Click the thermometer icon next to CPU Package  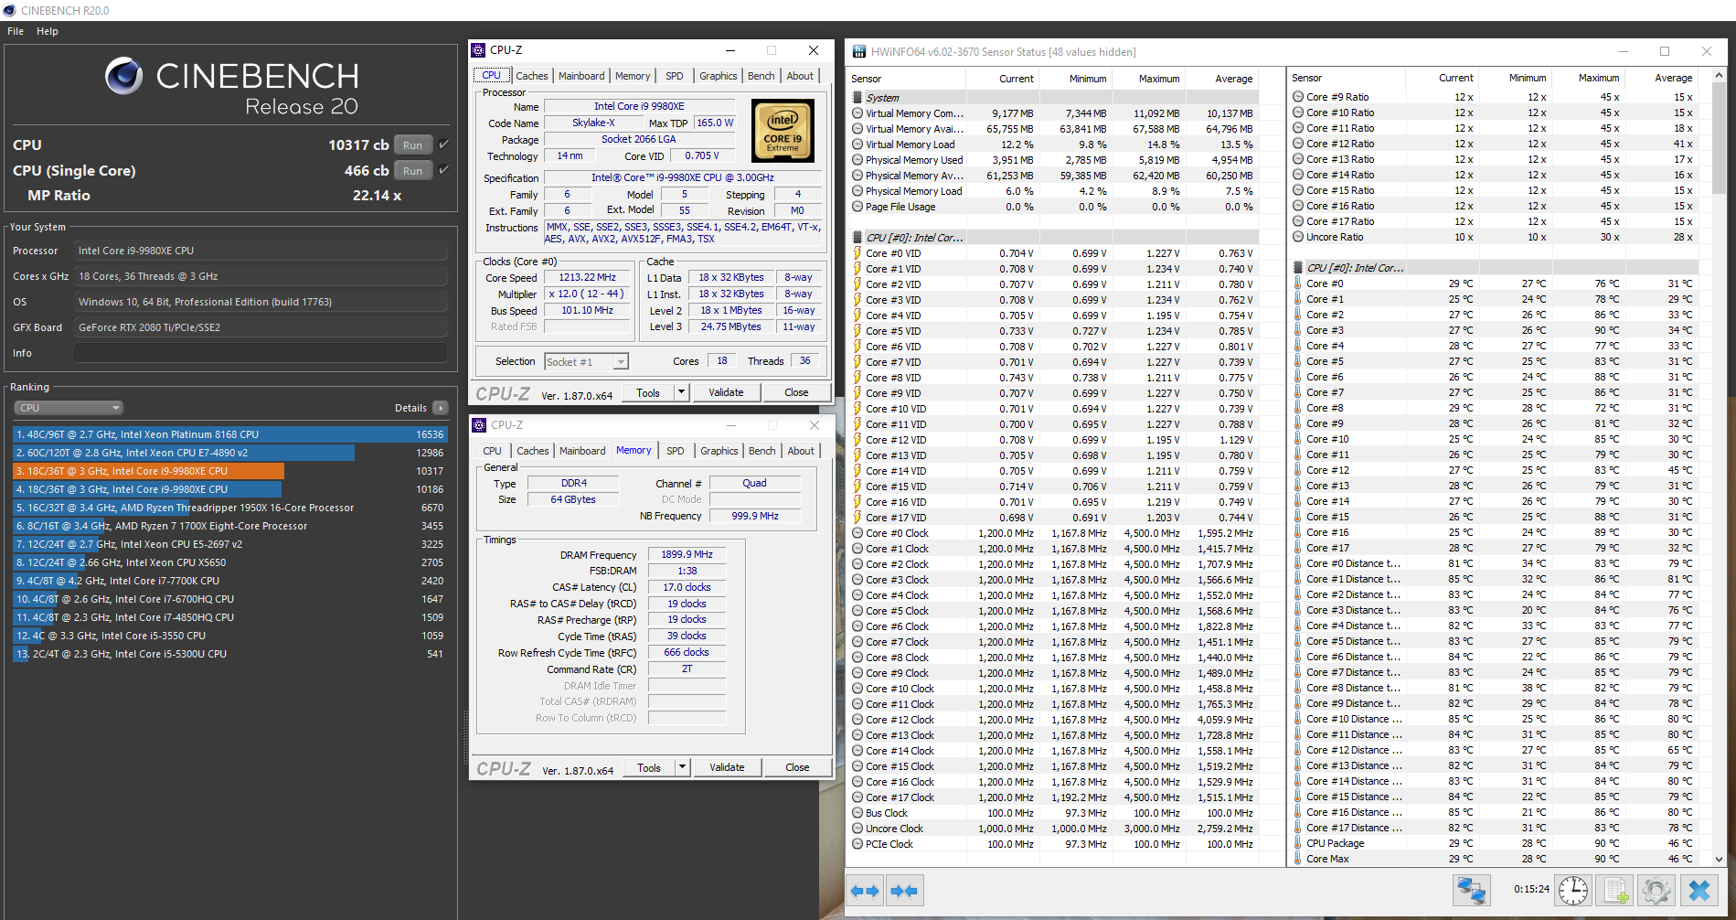click(x=1297, y=843)
